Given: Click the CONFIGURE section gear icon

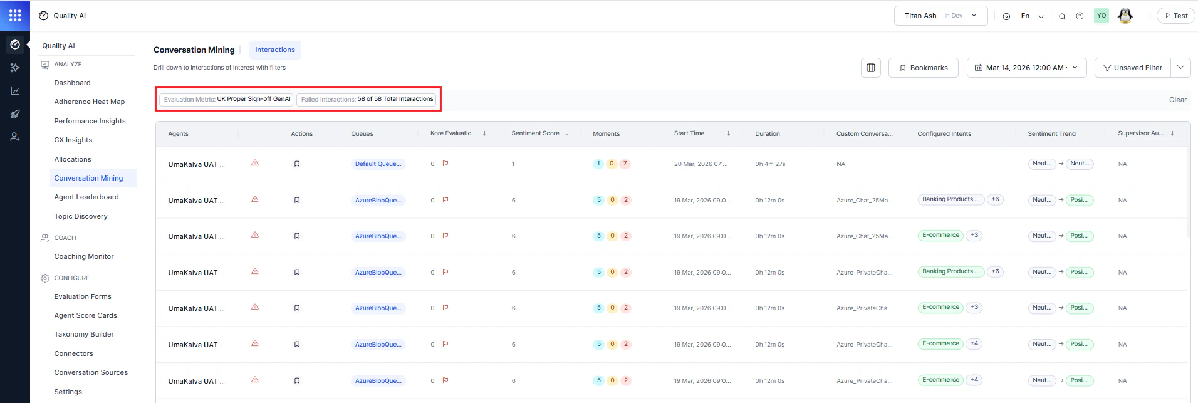Looking at the screenshot, I should click(x=45, y=278).
